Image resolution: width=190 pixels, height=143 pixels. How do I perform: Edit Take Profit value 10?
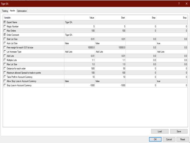[x=80, y=77]
